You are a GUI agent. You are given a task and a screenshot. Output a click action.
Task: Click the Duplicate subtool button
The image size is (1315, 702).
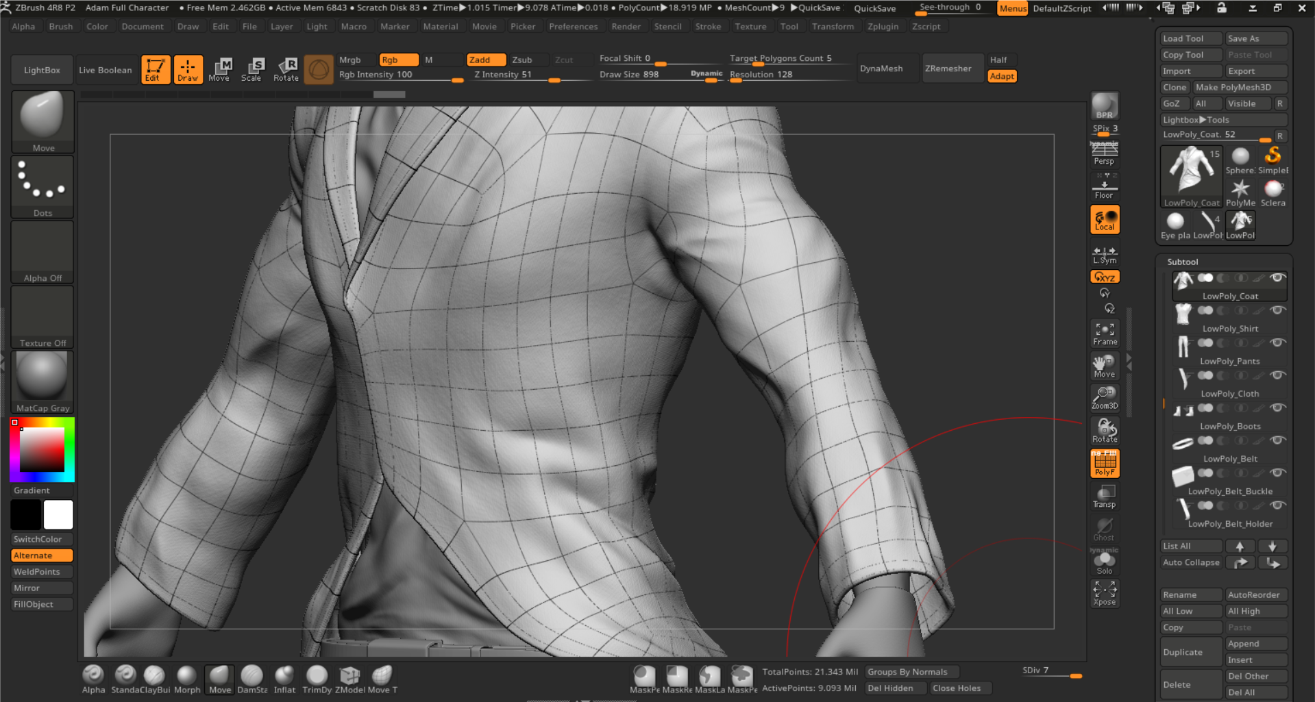click(x=1191, y=652)
